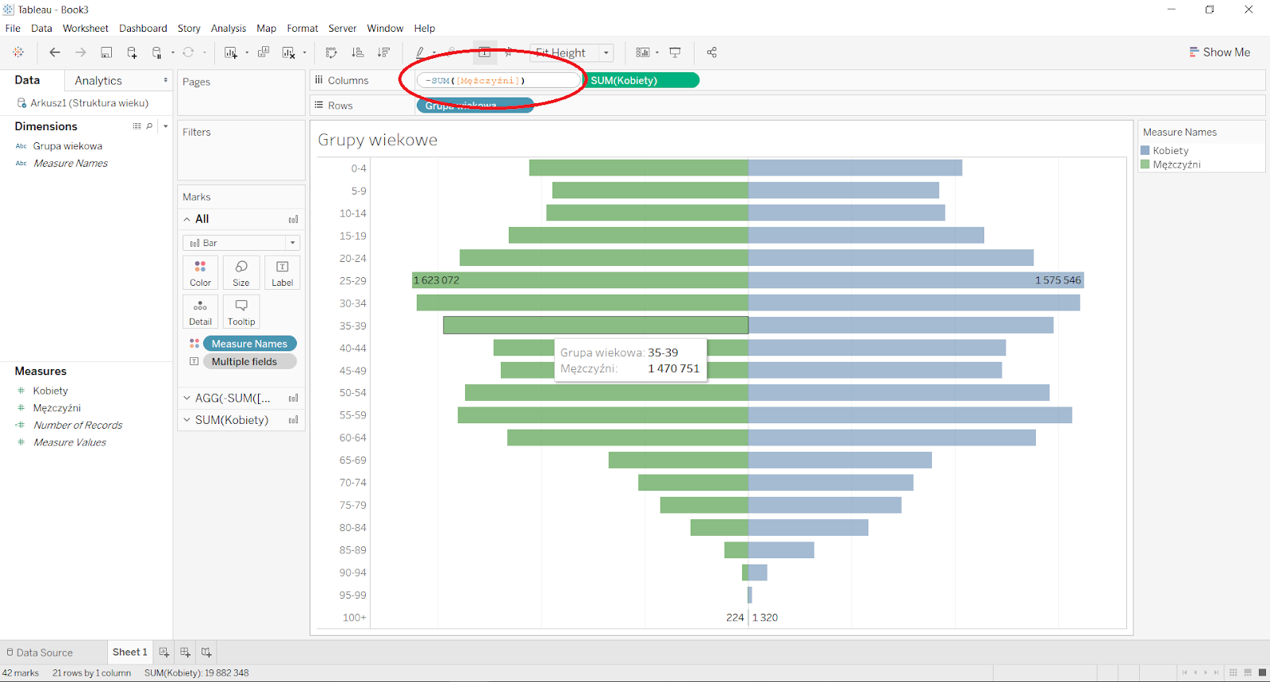Switch to the Analytics tab
1270x682 pixels.
point(98,81)
